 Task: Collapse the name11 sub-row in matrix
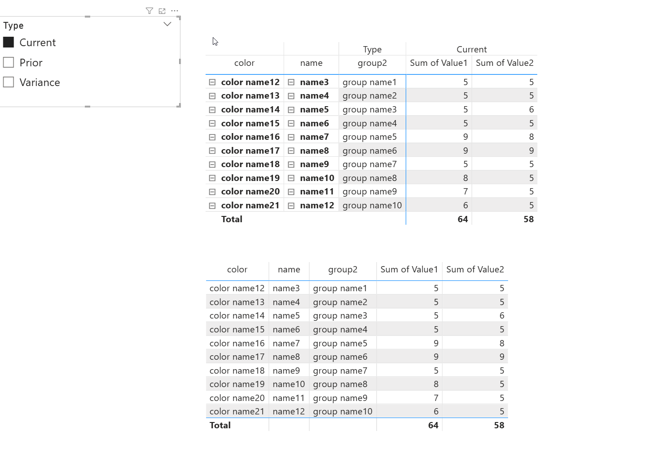(291, 192)
